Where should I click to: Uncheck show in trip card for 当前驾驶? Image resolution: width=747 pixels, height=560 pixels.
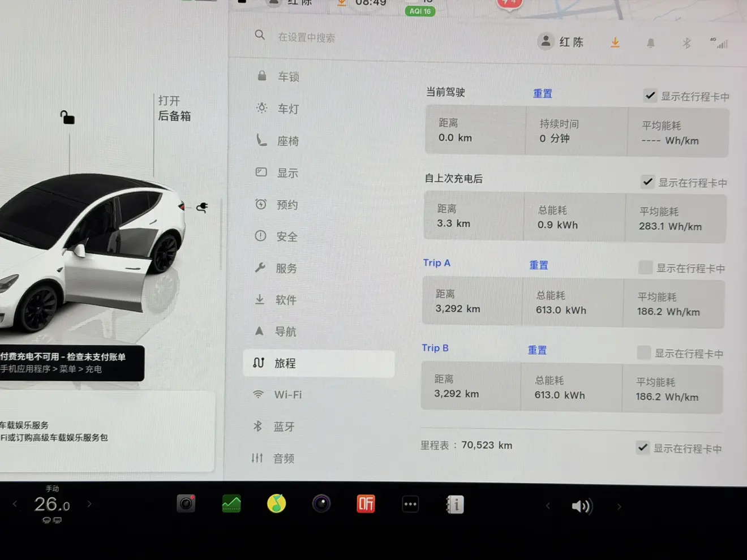[650, 96]
